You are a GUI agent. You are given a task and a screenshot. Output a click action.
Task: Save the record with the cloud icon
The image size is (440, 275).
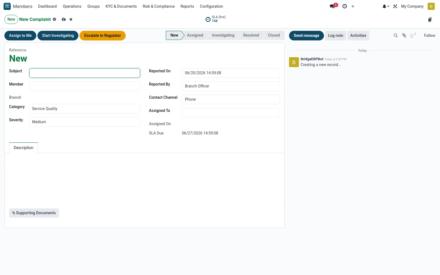(64, 19)
